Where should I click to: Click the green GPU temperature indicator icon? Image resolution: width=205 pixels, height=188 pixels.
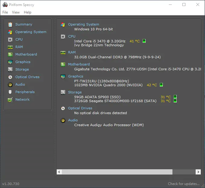(x=161, y=85)
